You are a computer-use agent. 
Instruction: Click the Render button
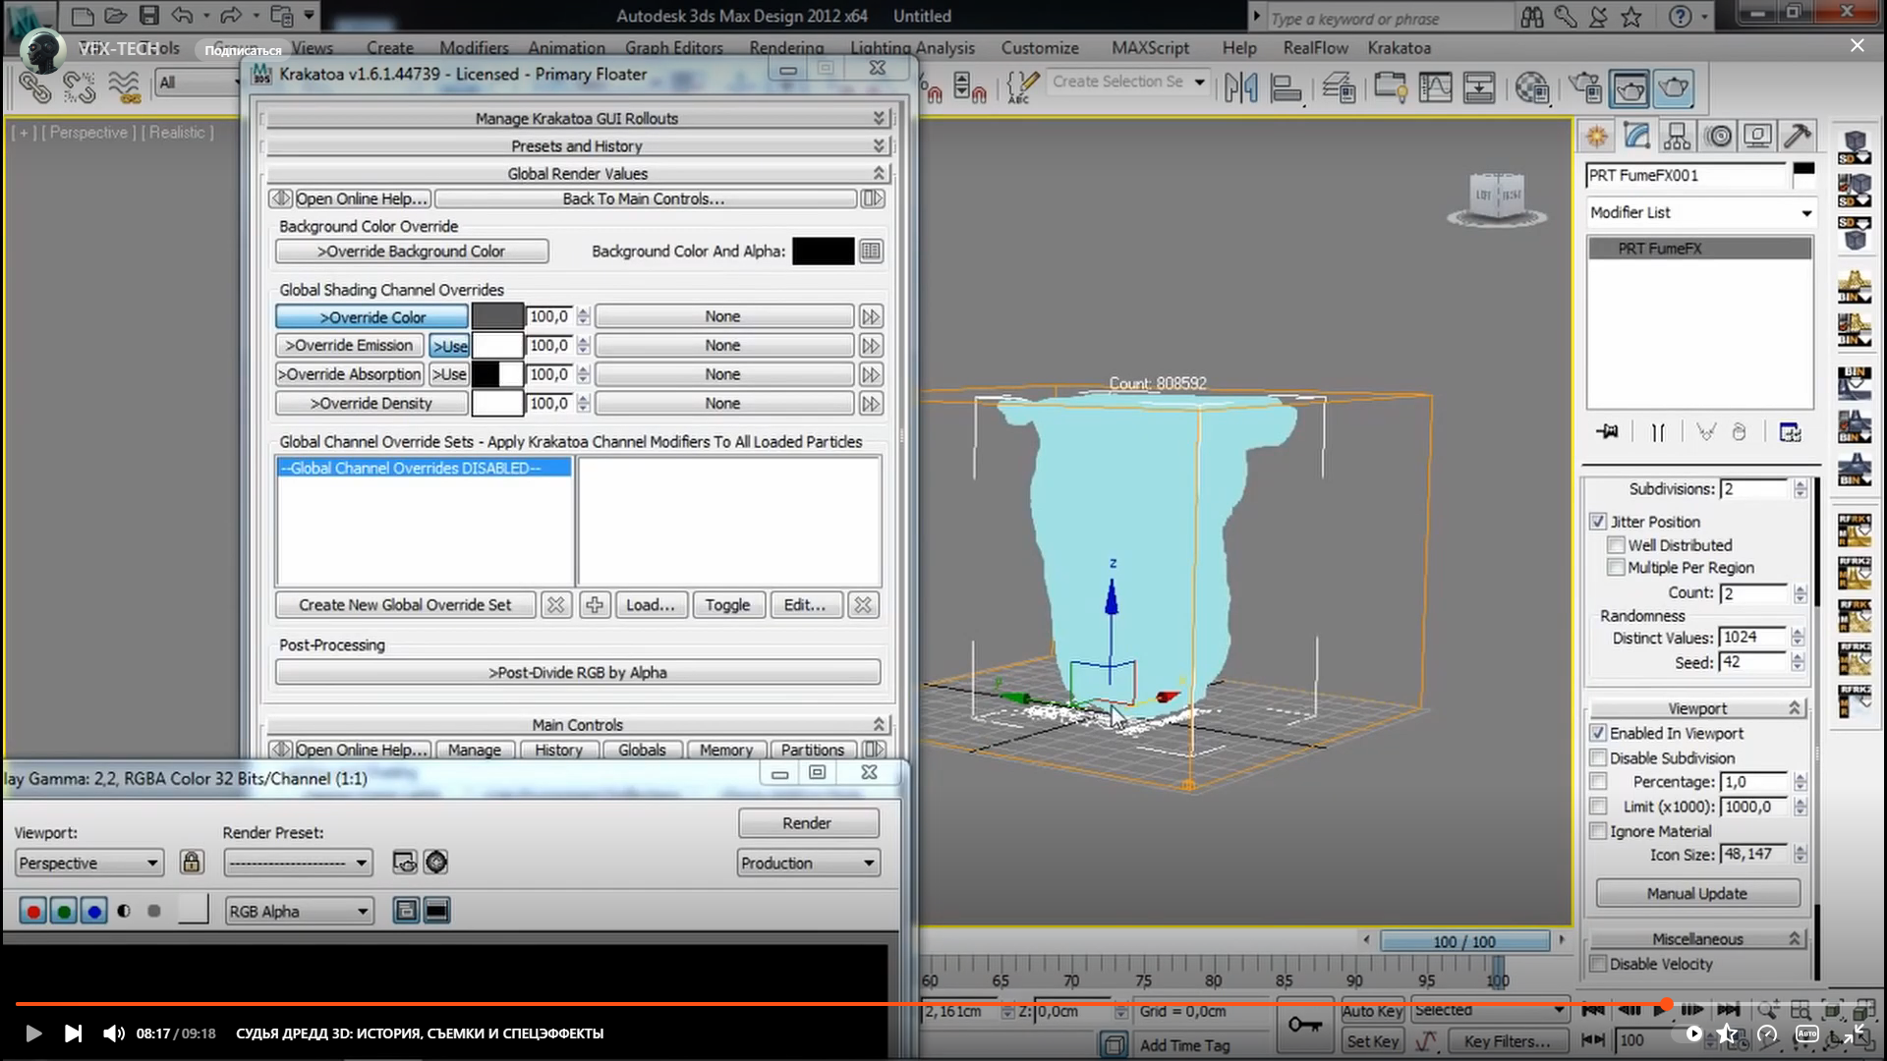pyautogui.click(x=808, y=823)
